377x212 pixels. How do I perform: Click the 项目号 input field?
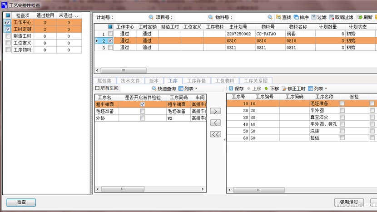(x=190, y=17)
